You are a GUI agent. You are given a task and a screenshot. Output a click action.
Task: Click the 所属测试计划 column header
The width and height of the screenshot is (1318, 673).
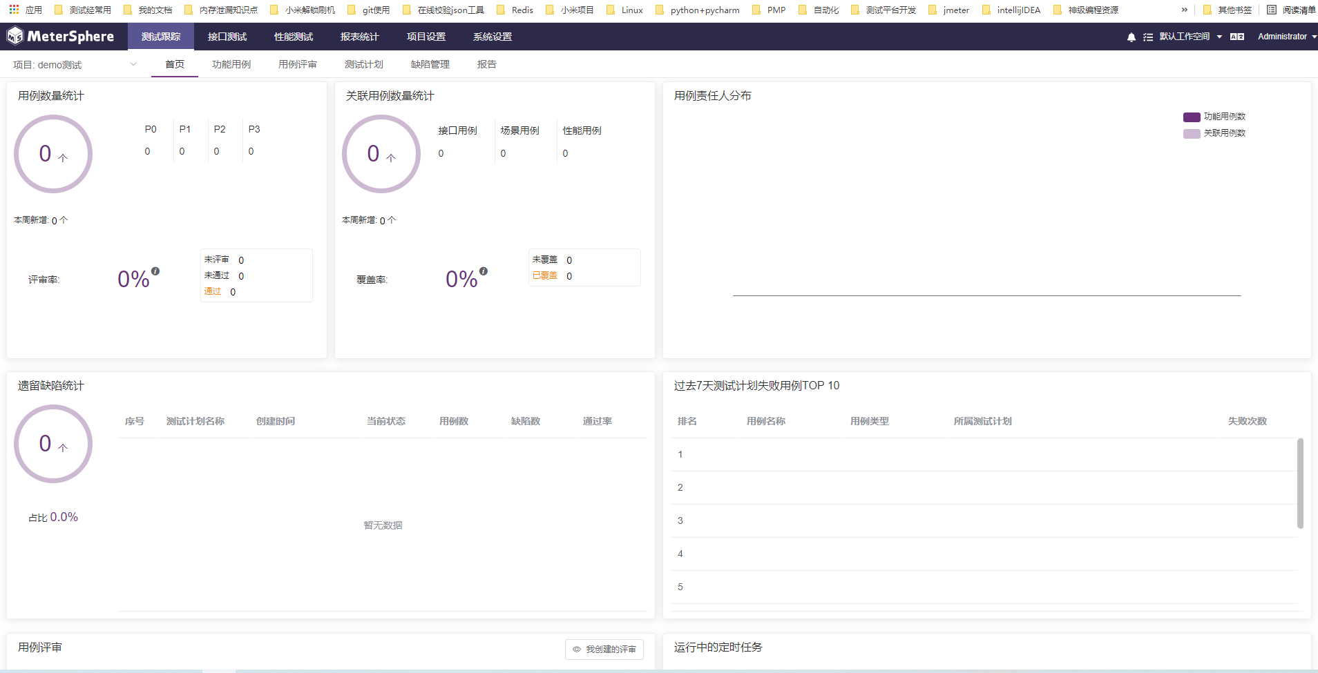pyautogui.click(x=983, y=421)
